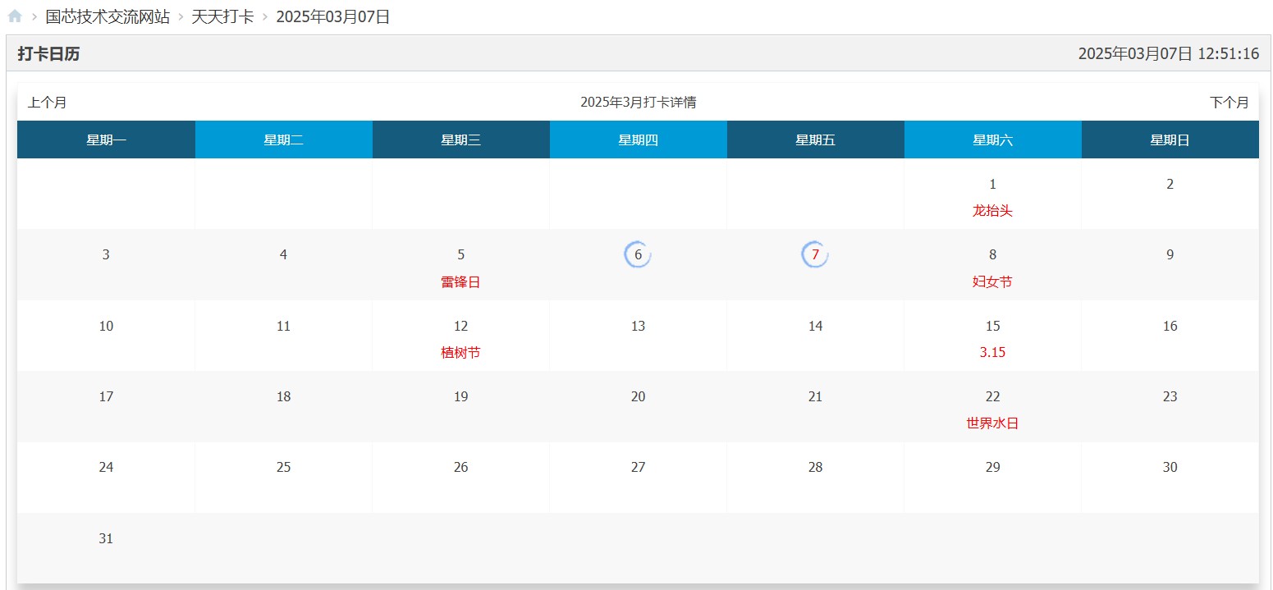Select calendar date 18

(x=283, y=396)
